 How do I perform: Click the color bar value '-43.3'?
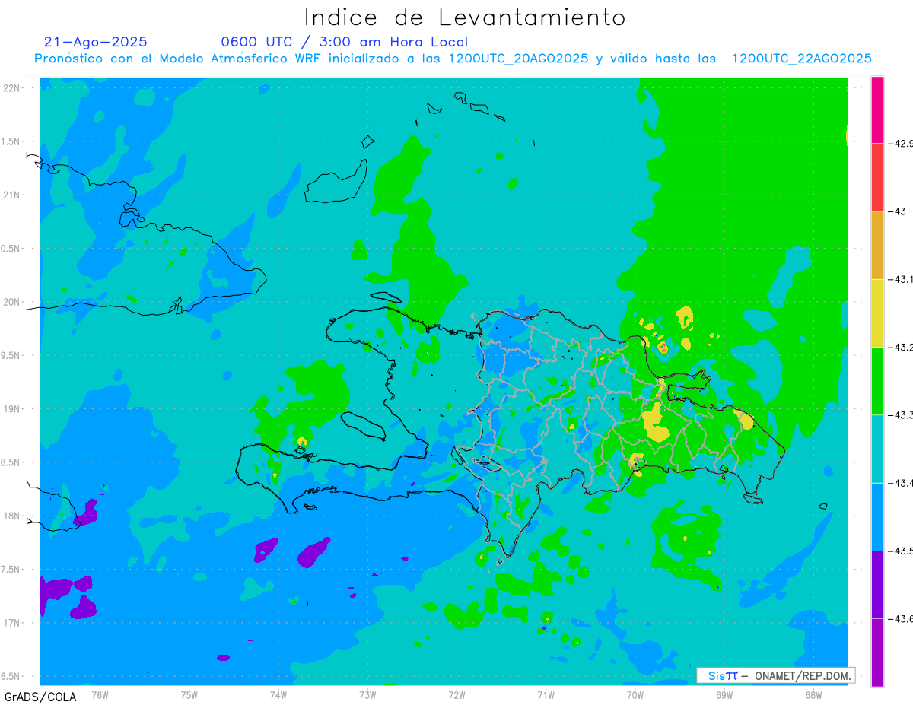click(x=901, y=415)
